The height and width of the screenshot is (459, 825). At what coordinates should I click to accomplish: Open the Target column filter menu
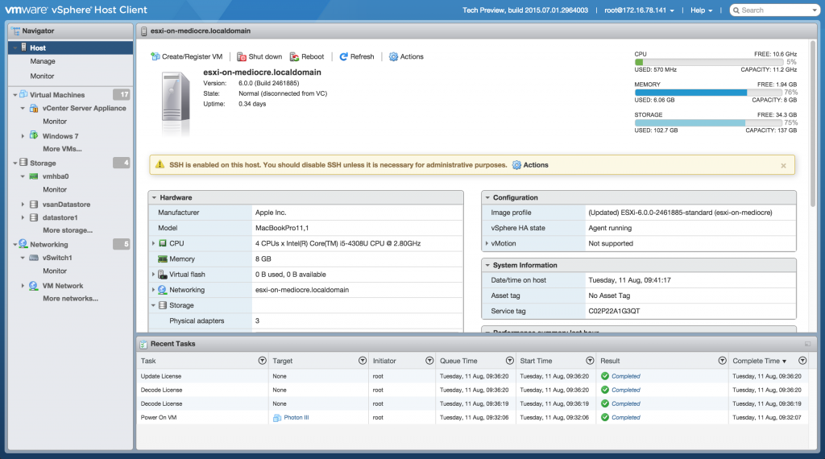tap(363, 361)
